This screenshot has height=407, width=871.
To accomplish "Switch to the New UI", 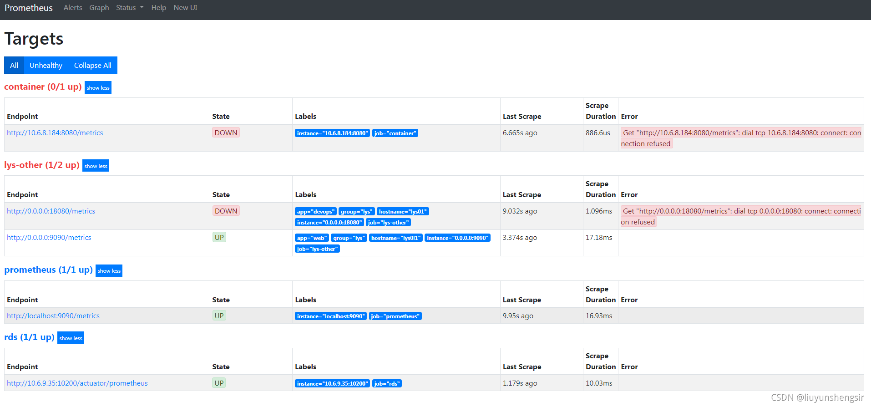I will [x=185, y=8].
